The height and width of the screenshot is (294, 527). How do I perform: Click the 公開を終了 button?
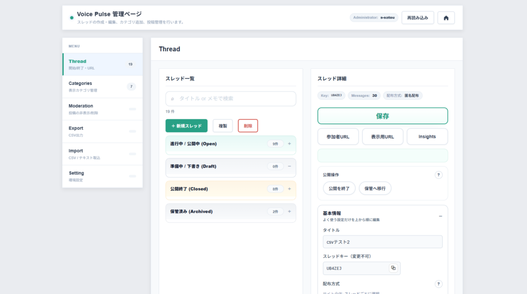[339, 188]
